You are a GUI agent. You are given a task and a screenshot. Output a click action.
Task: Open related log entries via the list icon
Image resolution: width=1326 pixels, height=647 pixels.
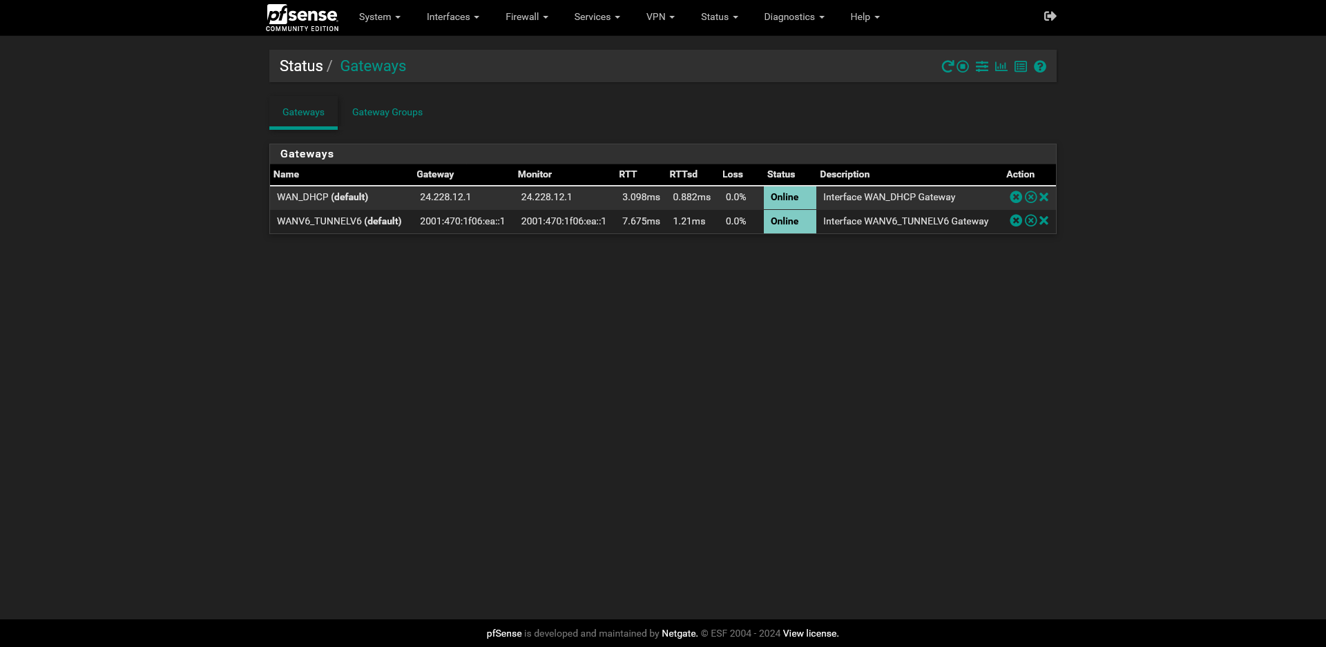click(1020, 66)
